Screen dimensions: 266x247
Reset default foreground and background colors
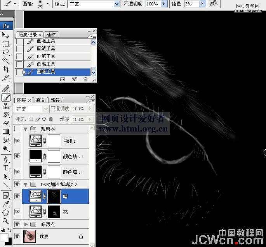[x=3, y=230]
